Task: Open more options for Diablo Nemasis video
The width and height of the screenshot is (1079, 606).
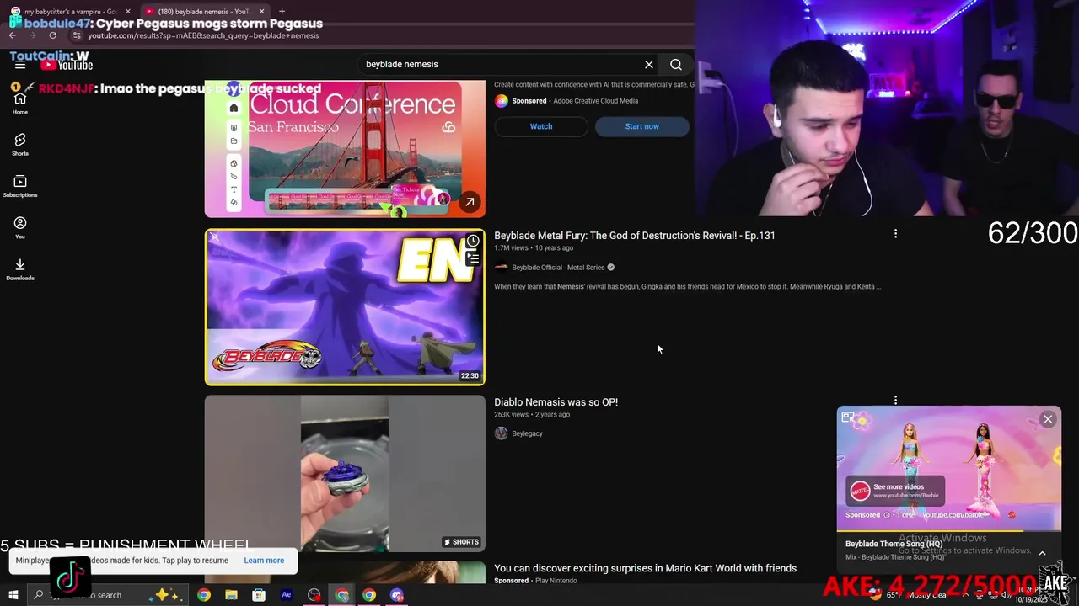Action: click(x=895, y=401)
